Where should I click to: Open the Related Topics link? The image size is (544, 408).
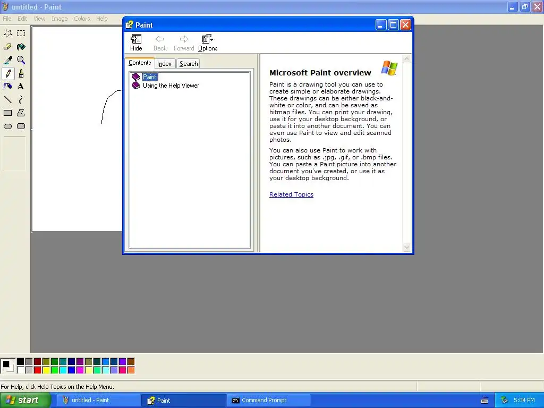292,194
